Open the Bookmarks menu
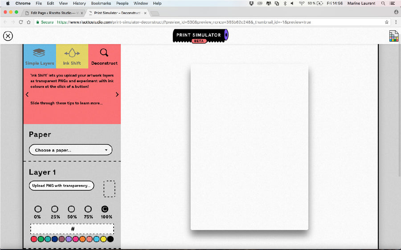The image size is (401, 250). pos(101,3)
